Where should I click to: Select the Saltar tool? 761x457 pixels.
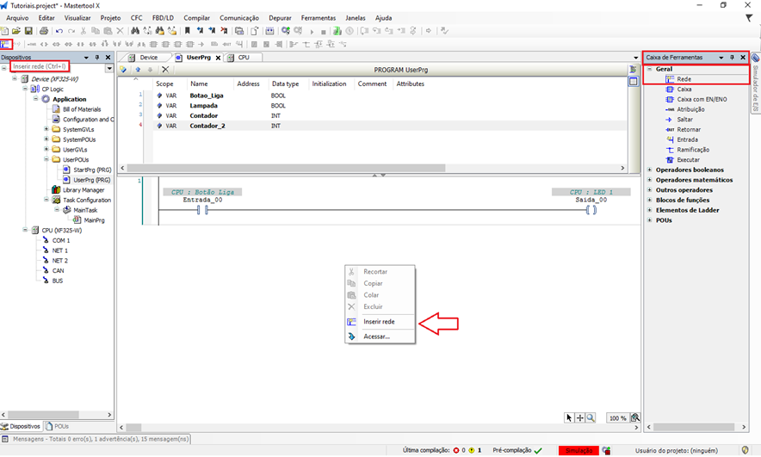pyautogui.click(x=684, y=120)
